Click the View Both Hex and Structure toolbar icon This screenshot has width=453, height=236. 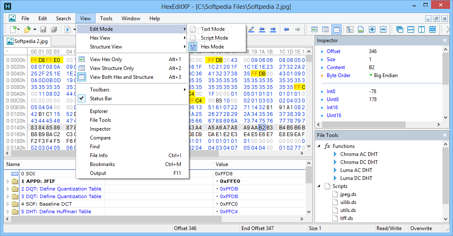[336, 29]
